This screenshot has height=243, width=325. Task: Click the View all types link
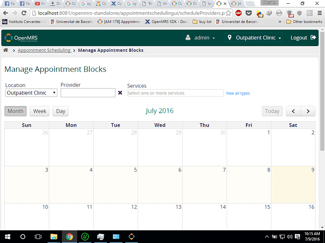point(238,94)
